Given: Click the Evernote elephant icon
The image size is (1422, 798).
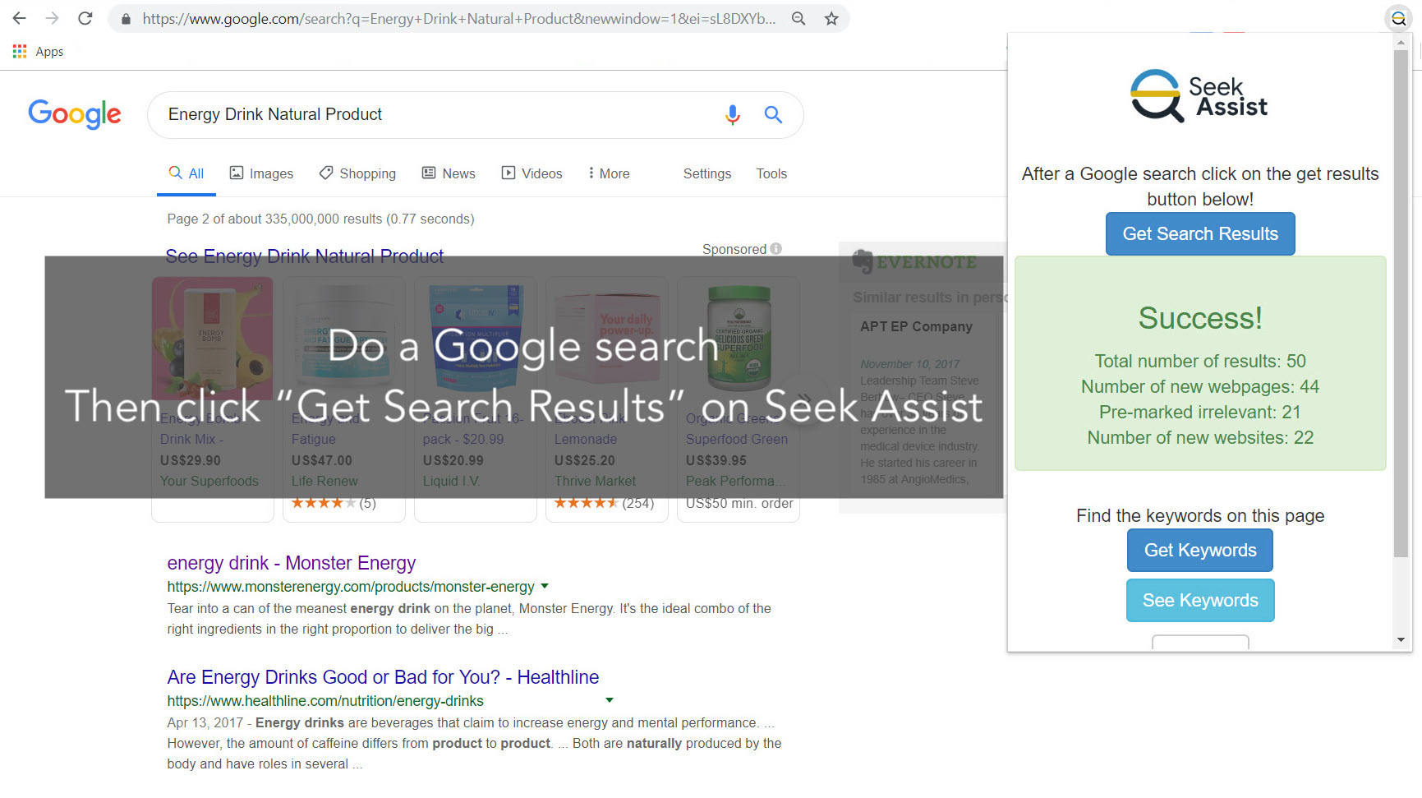Looking at the screenshot, I should pyautogui.click(x=863, y=261).
